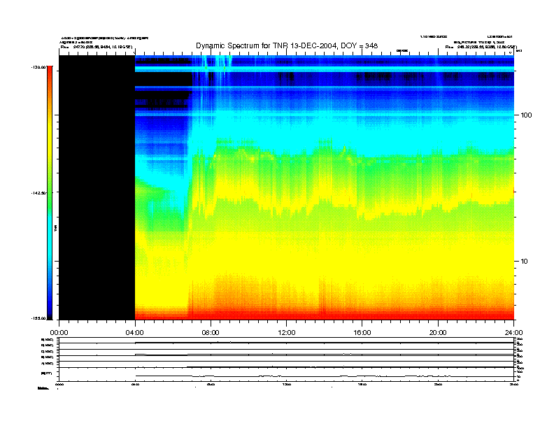Click the vertical TNR label beside color bar
Image resolution: width=554 pixels, height=428 pixels.
tap(55, 229)
